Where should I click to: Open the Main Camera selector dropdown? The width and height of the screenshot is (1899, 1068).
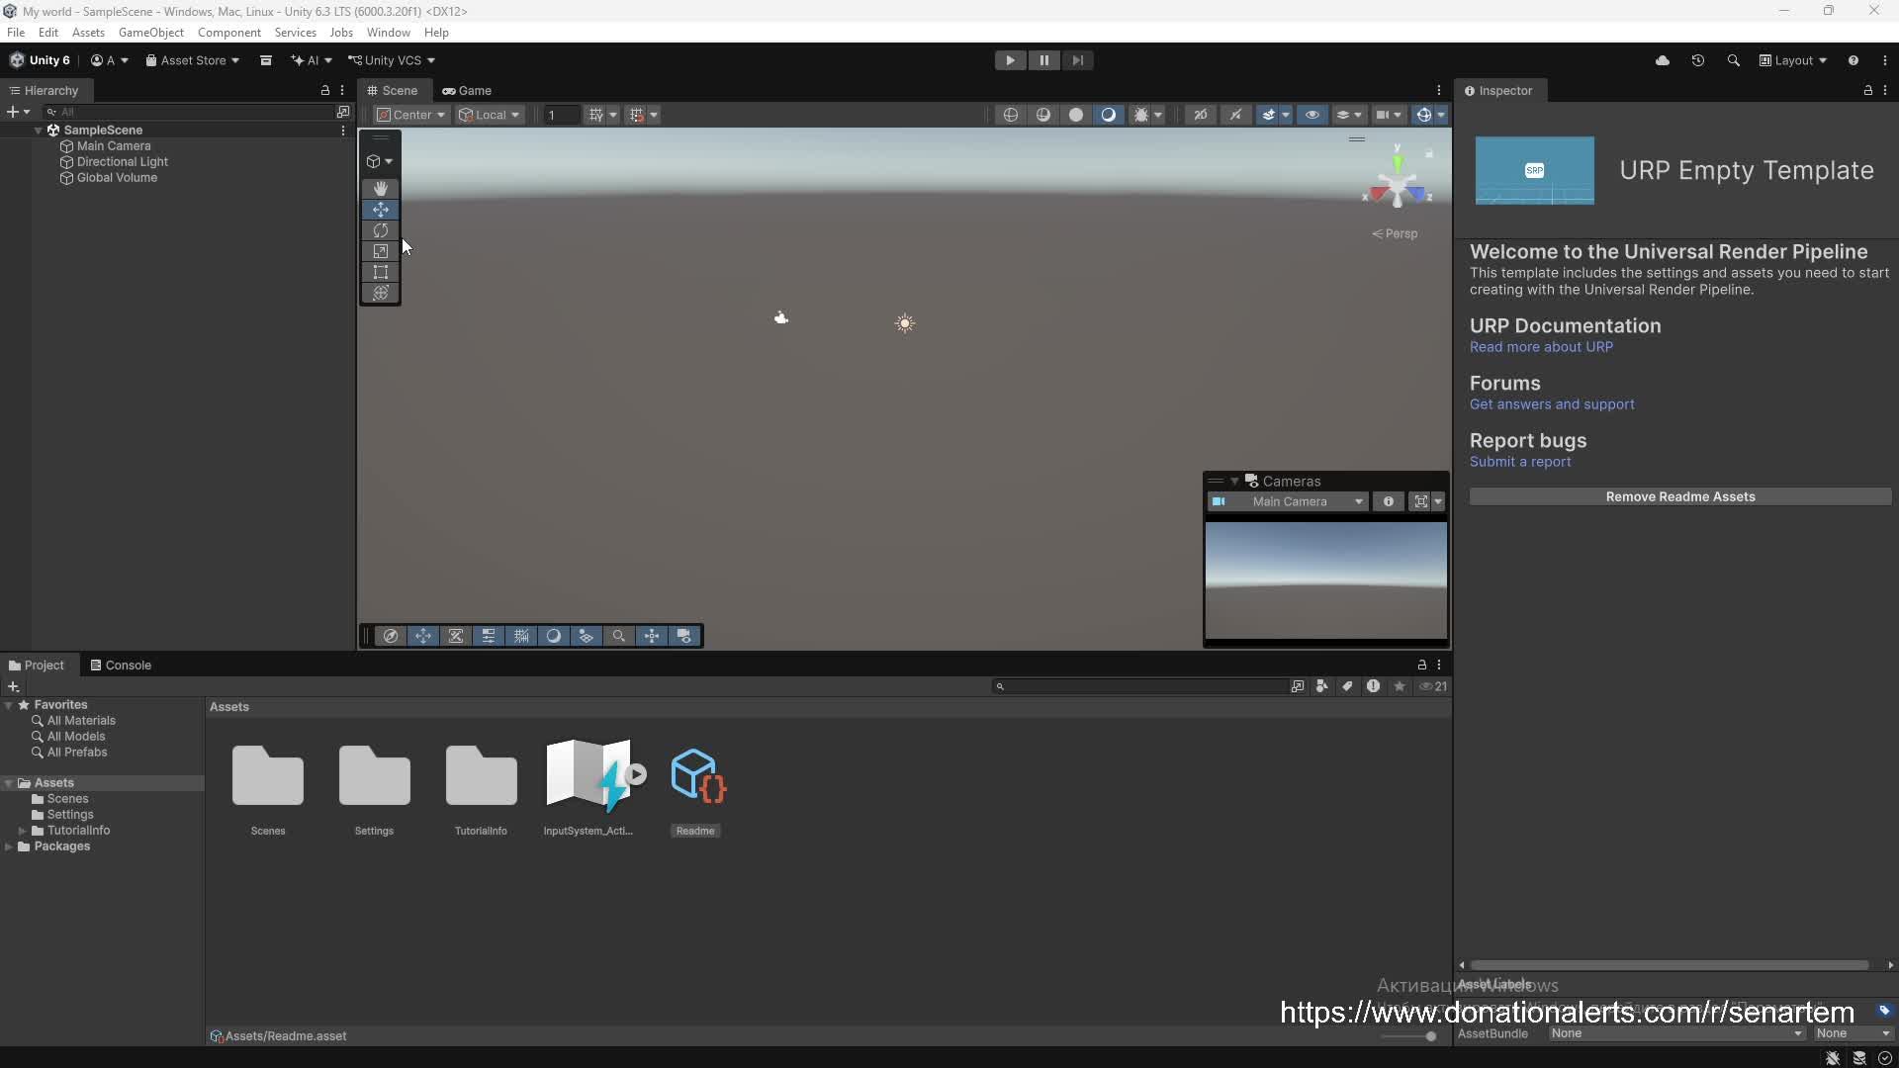point(1288,501)
